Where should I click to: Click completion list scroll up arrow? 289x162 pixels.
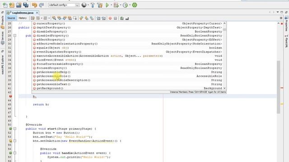click(224, 23)
